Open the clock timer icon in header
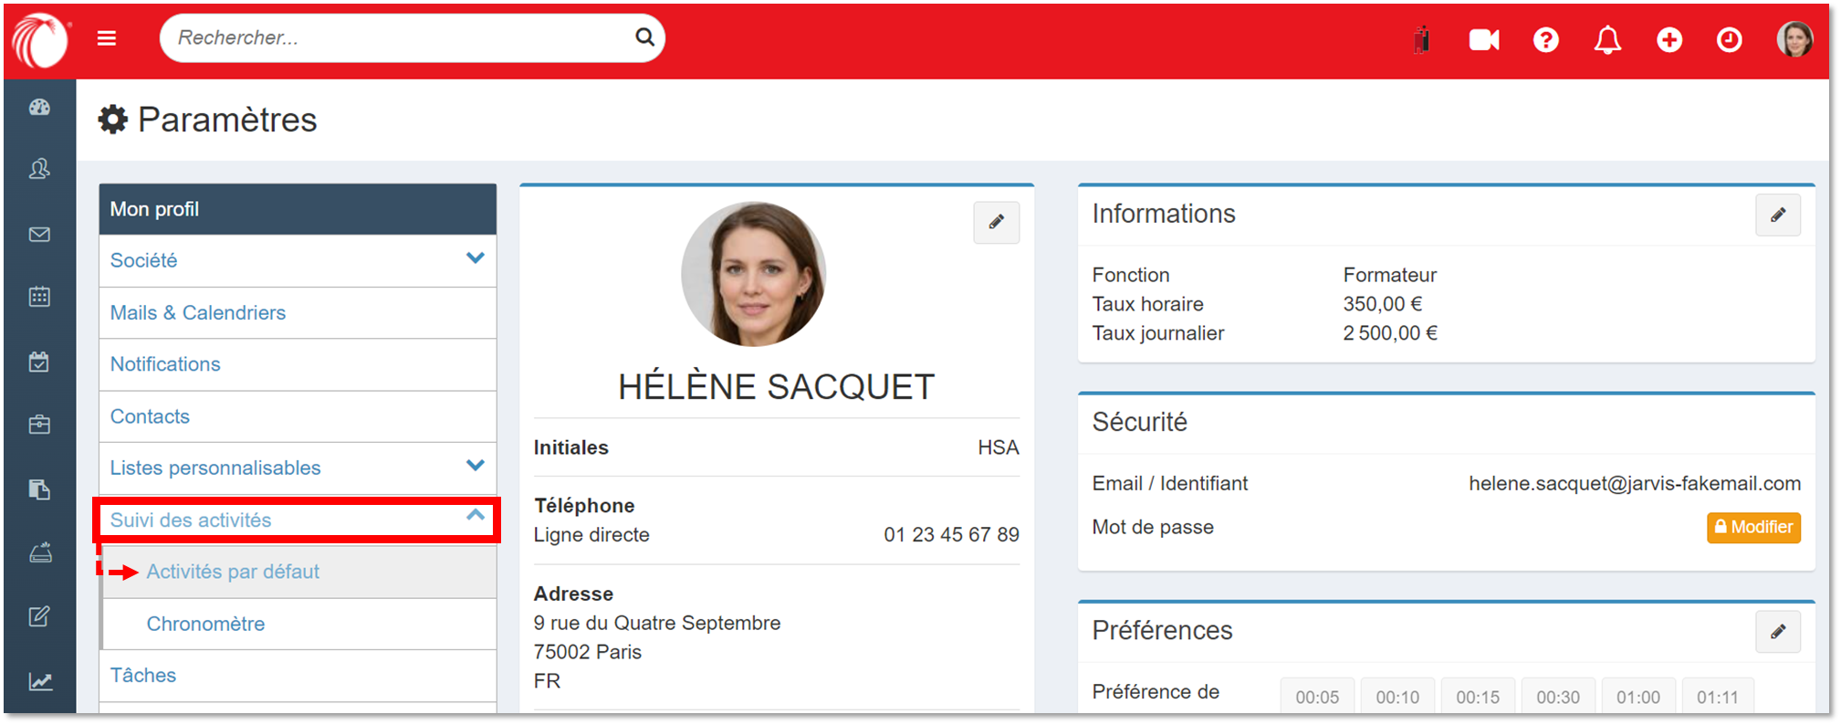Viewport: 1841px width, 725px height. point(1729,40)
